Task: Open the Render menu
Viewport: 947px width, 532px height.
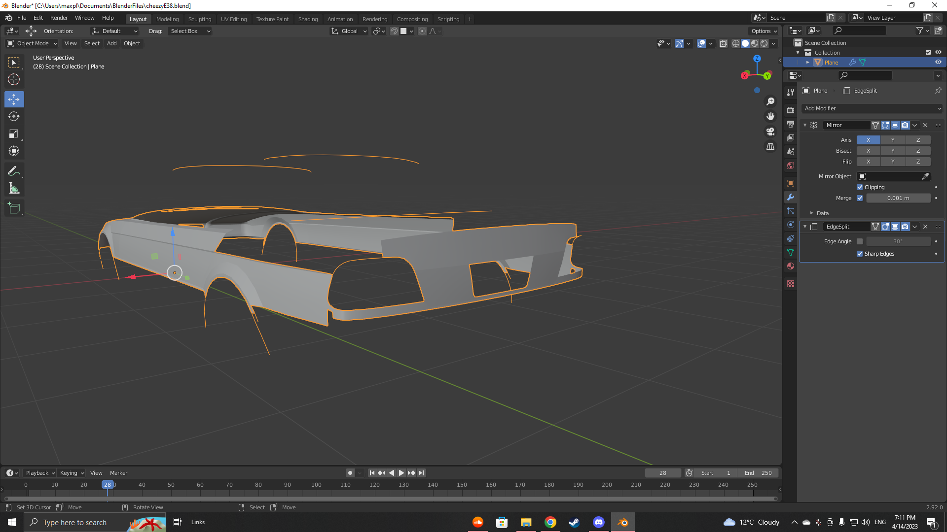Action: [59, 18]
